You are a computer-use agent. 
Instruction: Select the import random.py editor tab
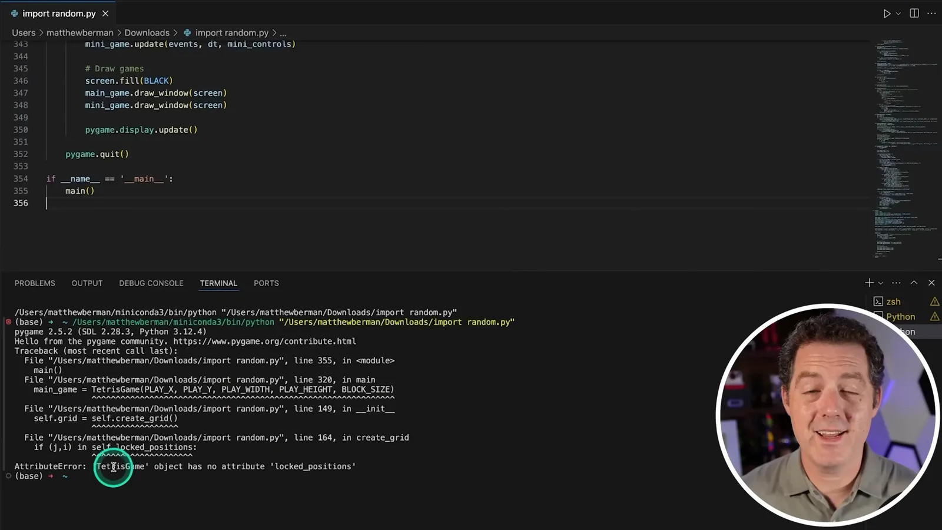tap(59, 13)
